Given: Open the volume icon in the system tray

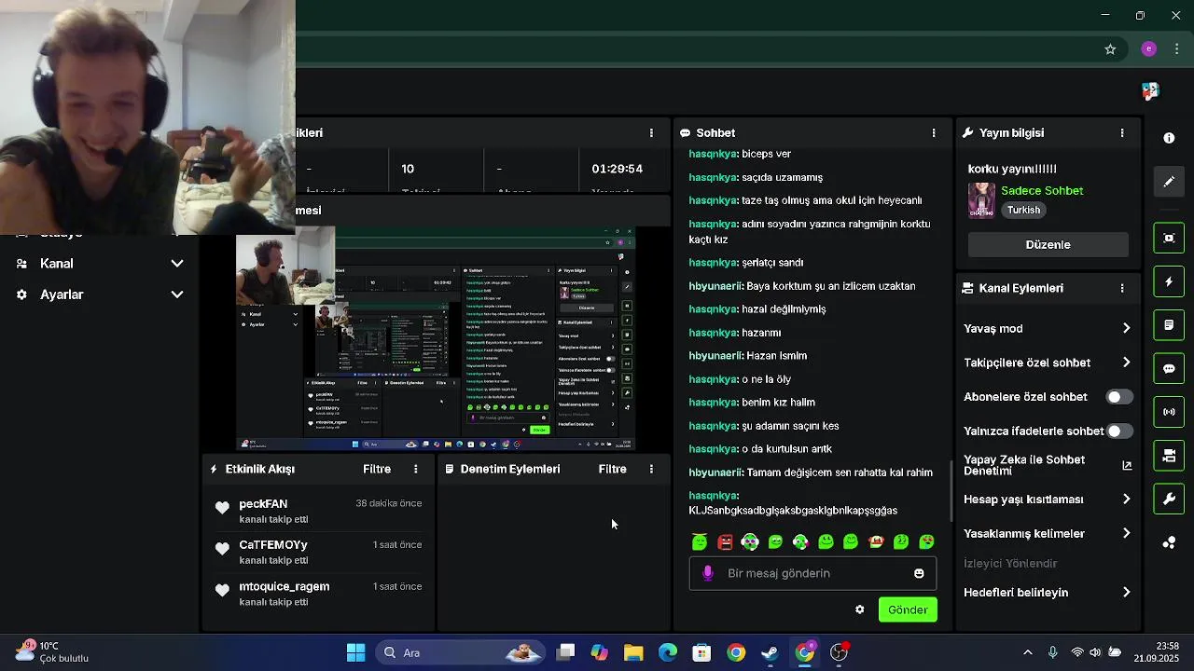Looking at the screenshot, I should pyautogui.click(x=1095, y=652).
